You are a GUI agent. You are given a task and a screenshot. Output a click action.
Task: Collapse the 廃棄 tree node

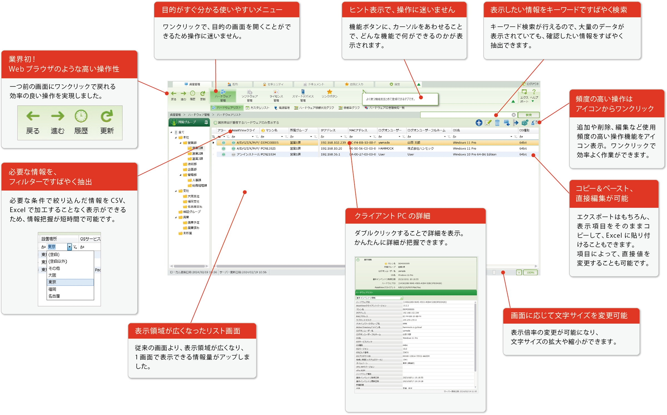[x=176, y=217]
